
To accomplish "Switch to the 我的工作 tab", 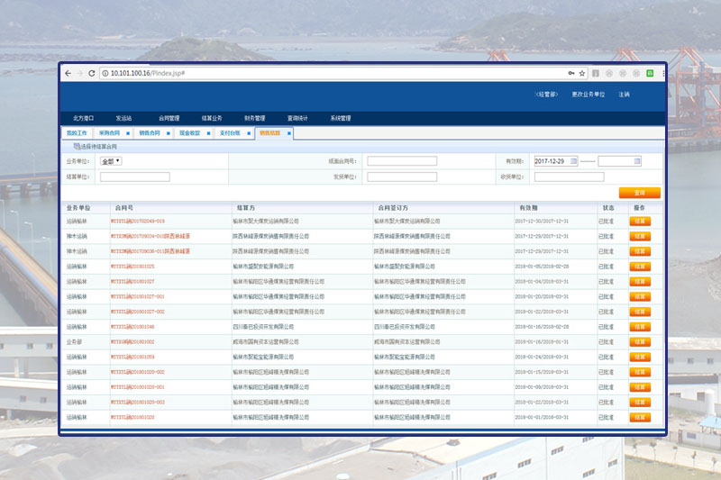I will (x=78, y=133).
